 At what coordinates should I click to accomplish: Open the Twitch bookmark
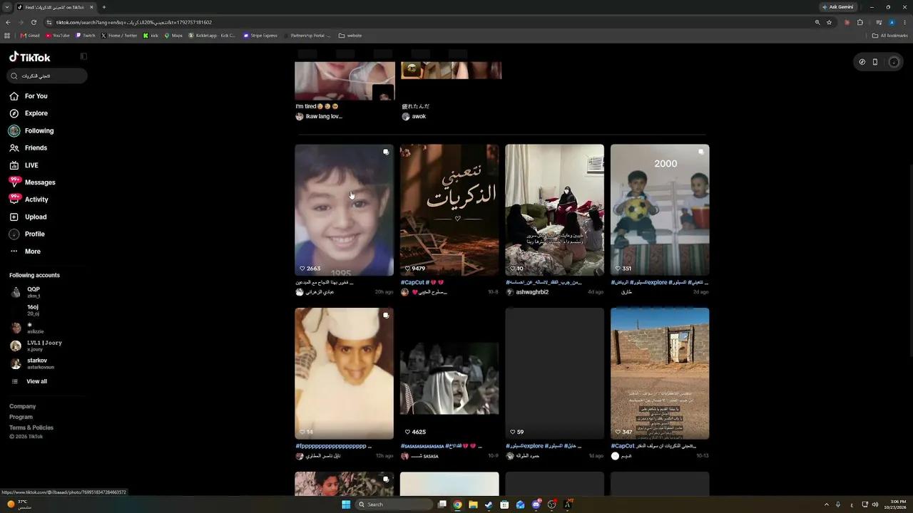[86, 36]
